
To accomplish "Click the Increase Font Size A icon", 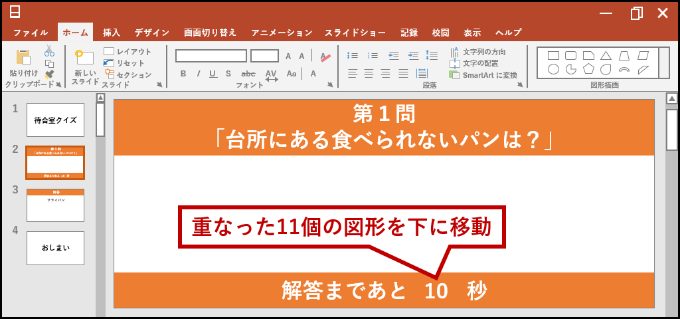I will pyautogui.click(x=288, y=56).
